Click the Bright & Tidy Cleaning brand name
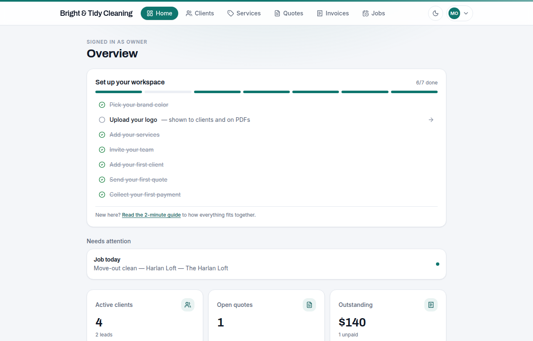 click(x=96, y=13)
